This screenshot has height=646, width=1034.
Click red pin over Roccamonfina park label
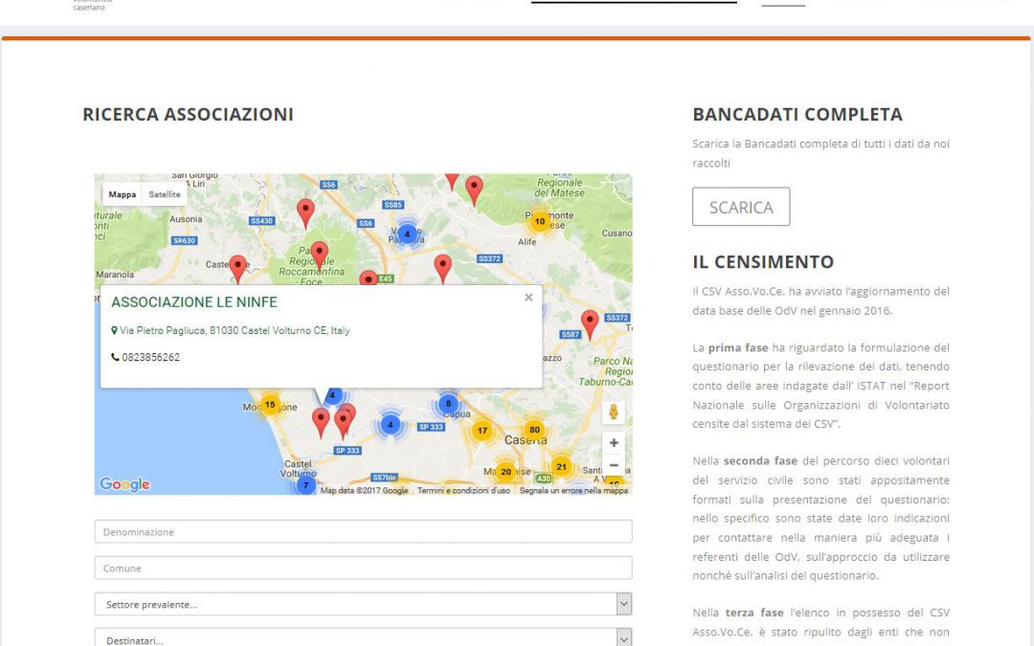tap(319, 256)
